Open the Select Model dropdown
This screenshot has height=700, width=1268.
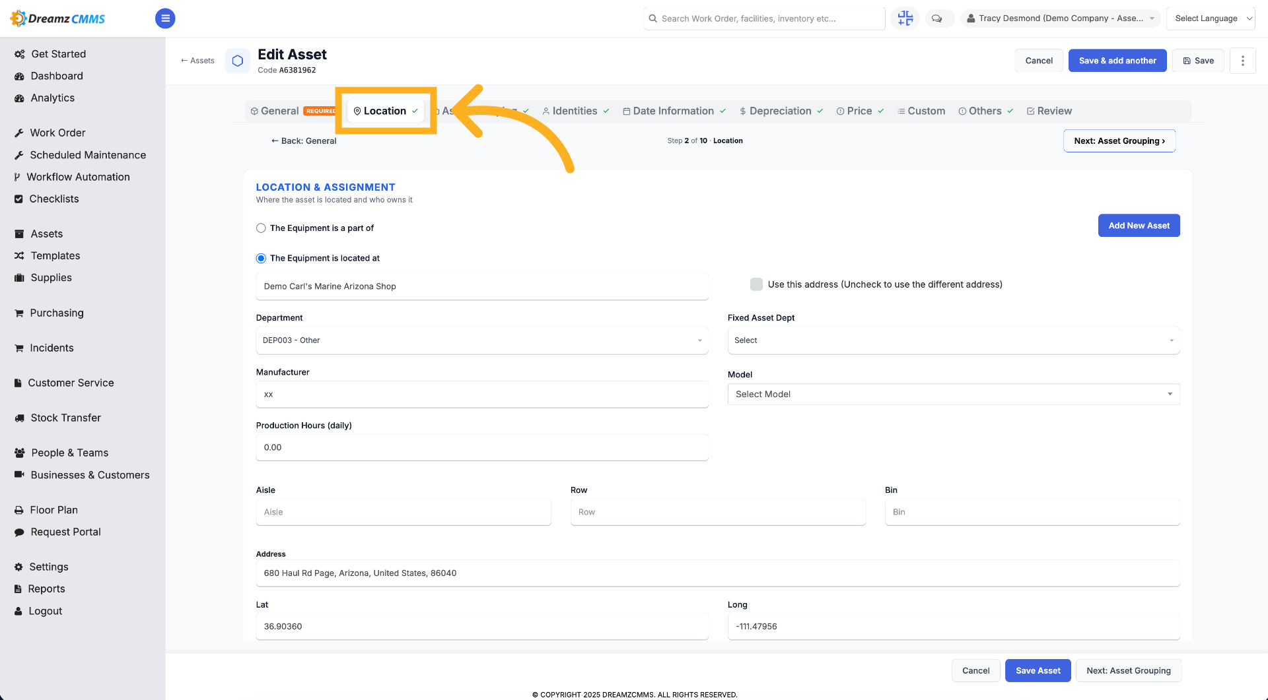coord(954,395)
